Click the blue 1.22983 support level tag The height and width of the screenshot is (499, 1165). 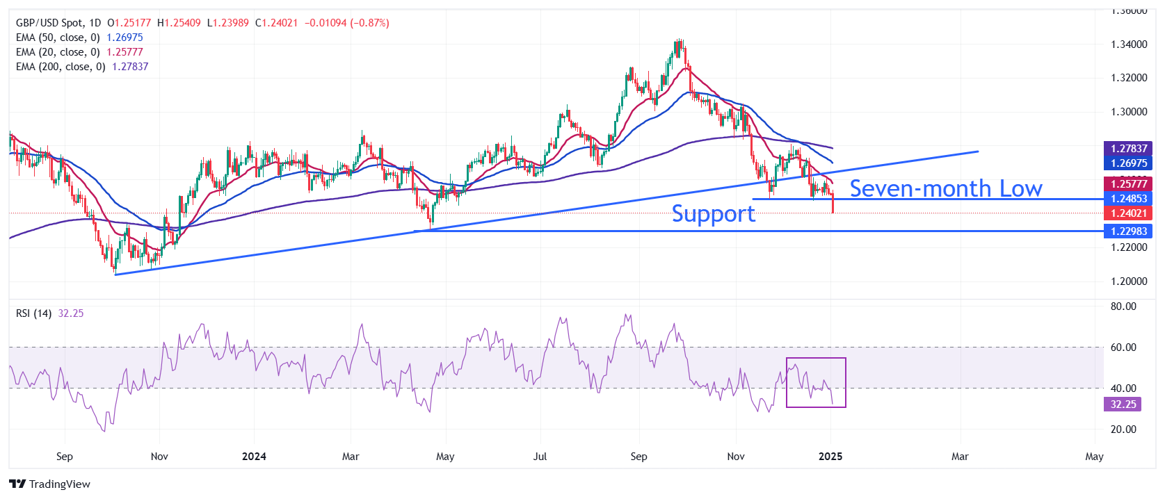tap(1127, 231)
